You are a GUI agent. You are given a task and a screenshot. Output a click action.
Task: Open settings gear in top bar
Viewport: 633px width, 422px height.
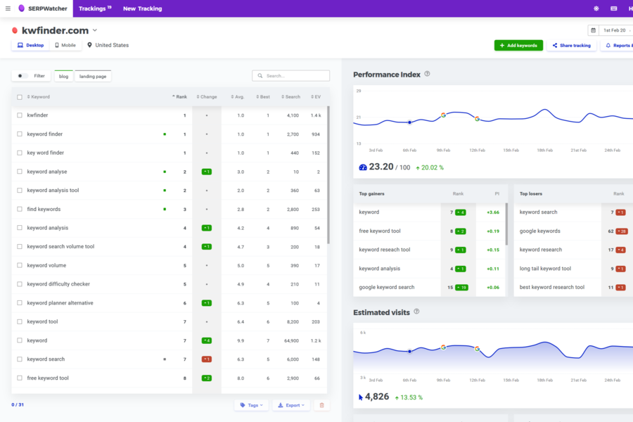point(596,8)
